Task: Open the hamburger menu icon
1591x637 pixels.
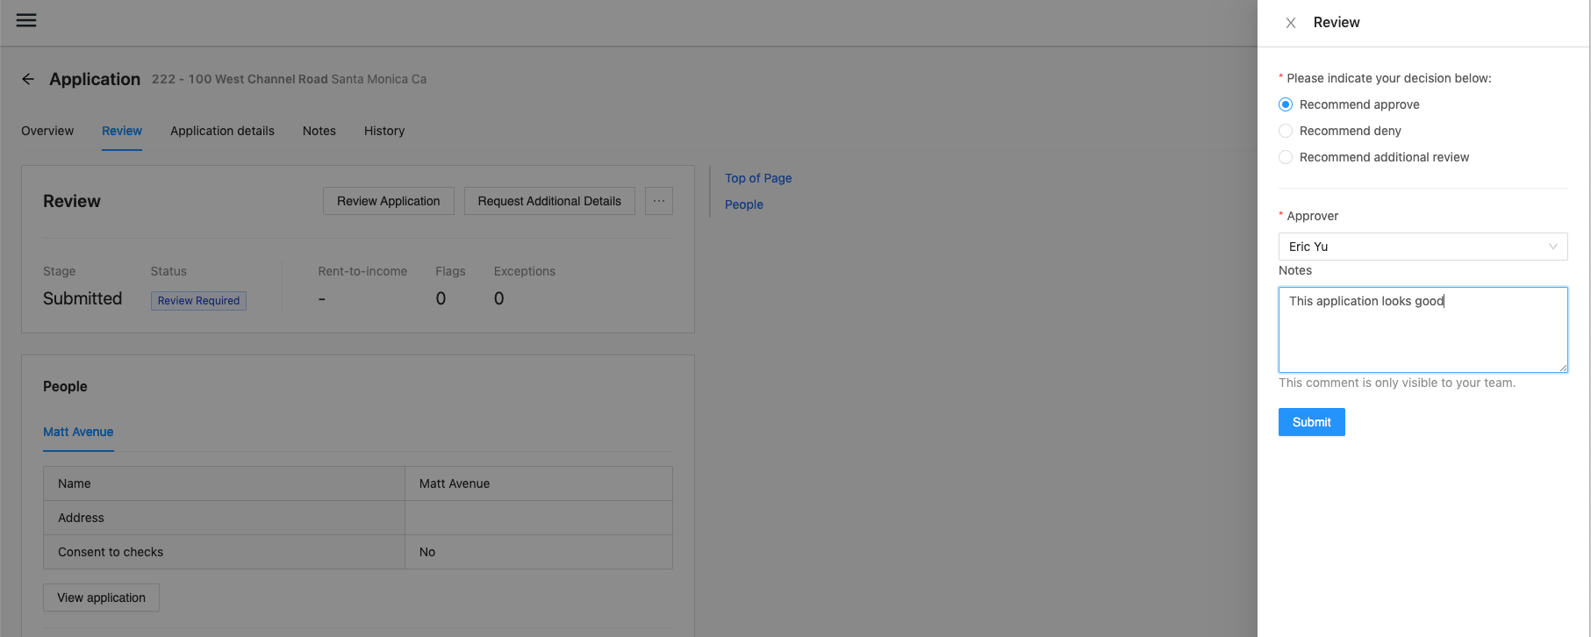Action: click(x=26, y=20)
